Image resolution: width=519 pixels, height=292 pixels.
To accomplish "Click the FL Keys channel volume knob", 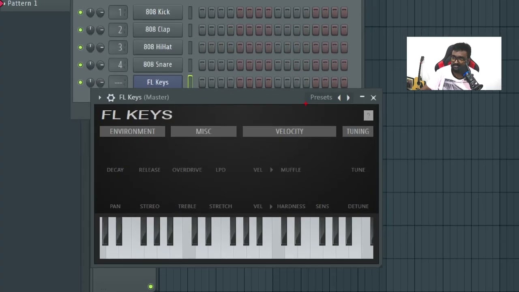I will (100, 82).
